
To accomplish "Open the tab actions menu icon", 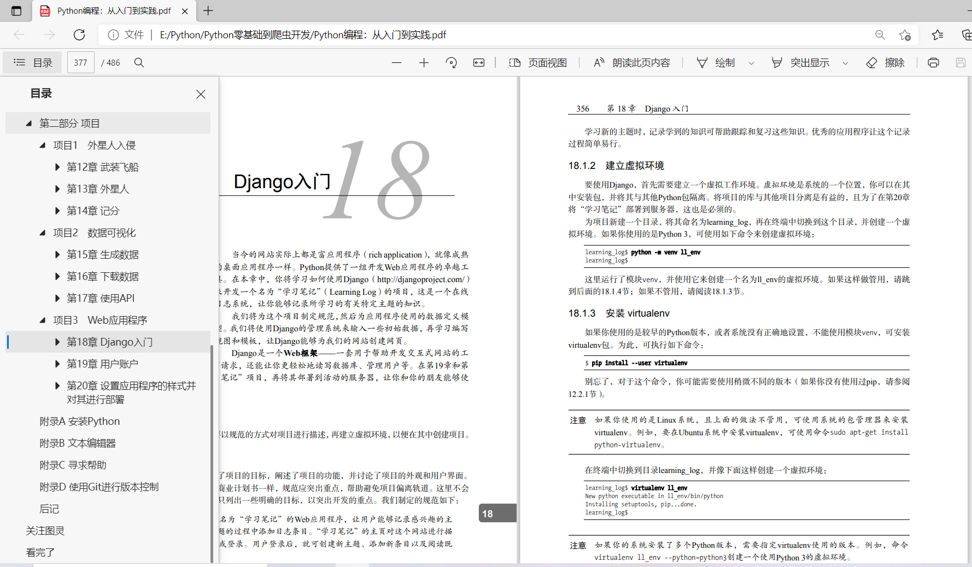I will pos(16,10).
